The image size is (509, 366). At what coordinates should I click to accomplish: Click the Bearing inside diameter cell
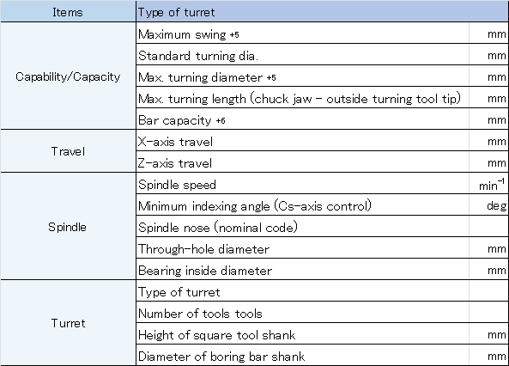pos(302,269)
